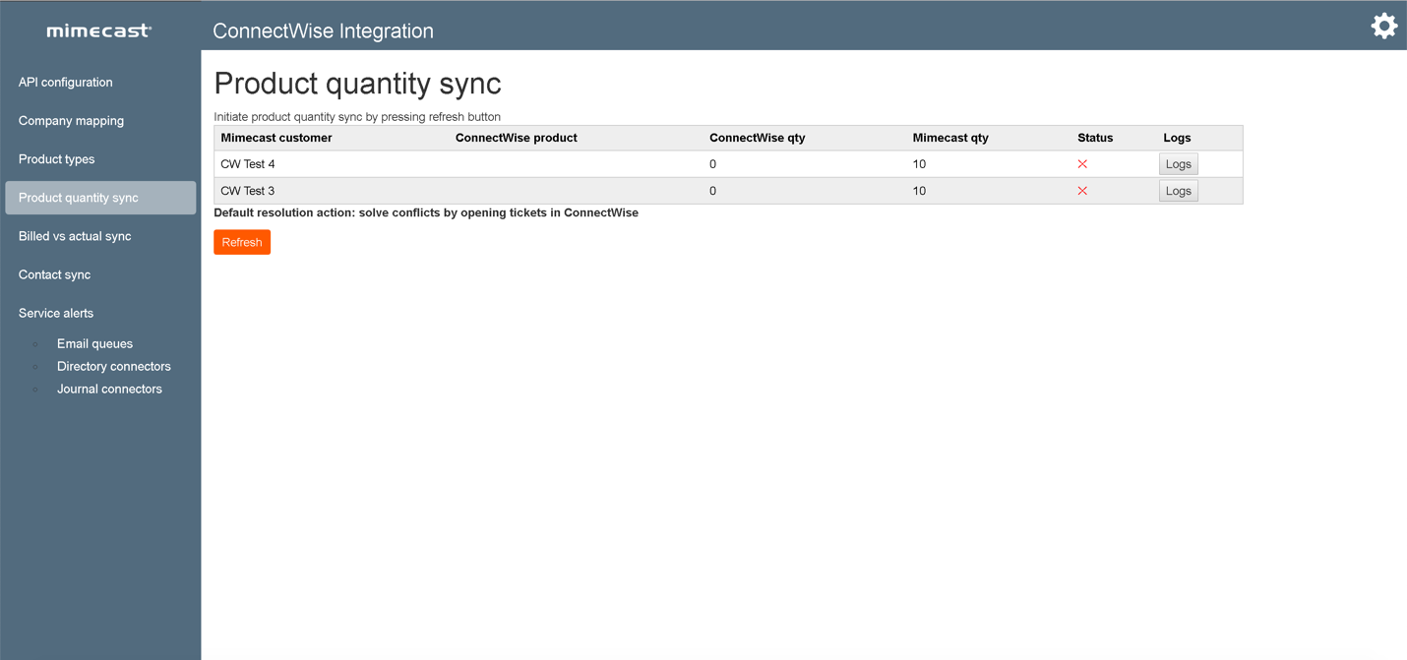Click the mimecast logo
The height and width of the screenshot is (660, 1407).
tap(98, 30)
